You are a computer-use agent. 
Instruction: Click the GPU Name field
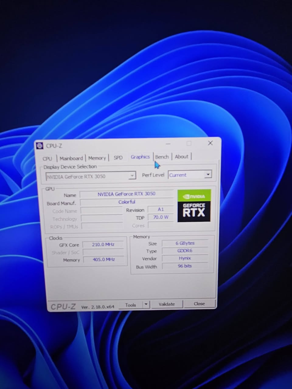[126, 194]
